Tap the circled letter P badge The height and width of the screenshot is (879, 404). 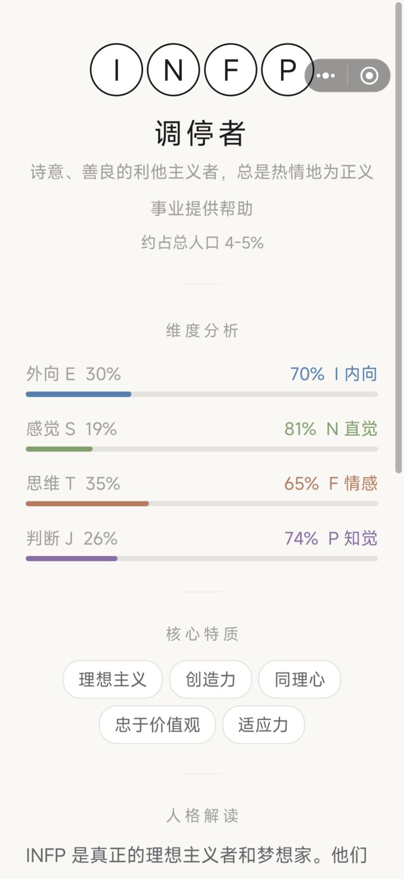pyautogui.click(x=288, y=70)
